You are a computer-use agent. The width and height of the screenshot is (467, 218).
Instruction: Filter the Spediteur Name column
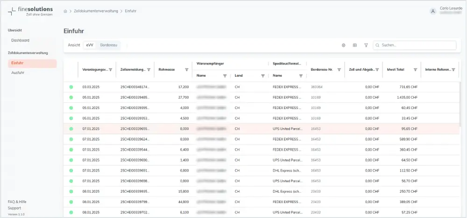[x=301, y=76]
